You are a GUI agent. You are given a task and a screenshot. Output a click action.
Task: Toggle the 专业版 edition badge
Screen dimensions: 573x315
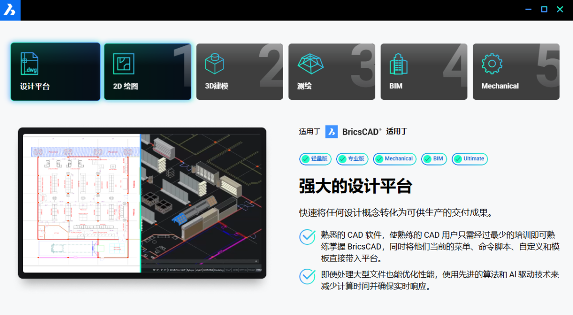(352, 159)
